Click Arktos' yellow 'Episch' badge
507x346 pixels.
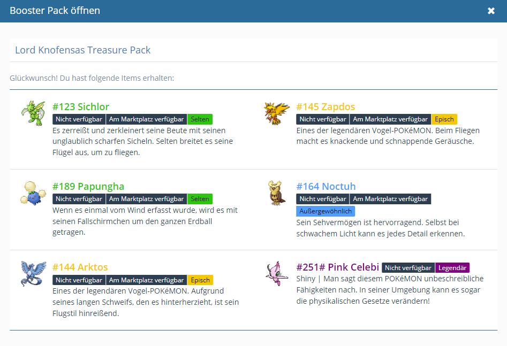(200, 280)
